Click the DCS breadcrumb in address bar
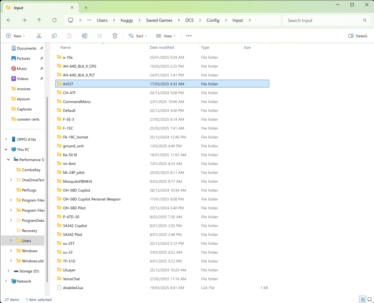Screen dimensions: 374x303 pos(190,20)
